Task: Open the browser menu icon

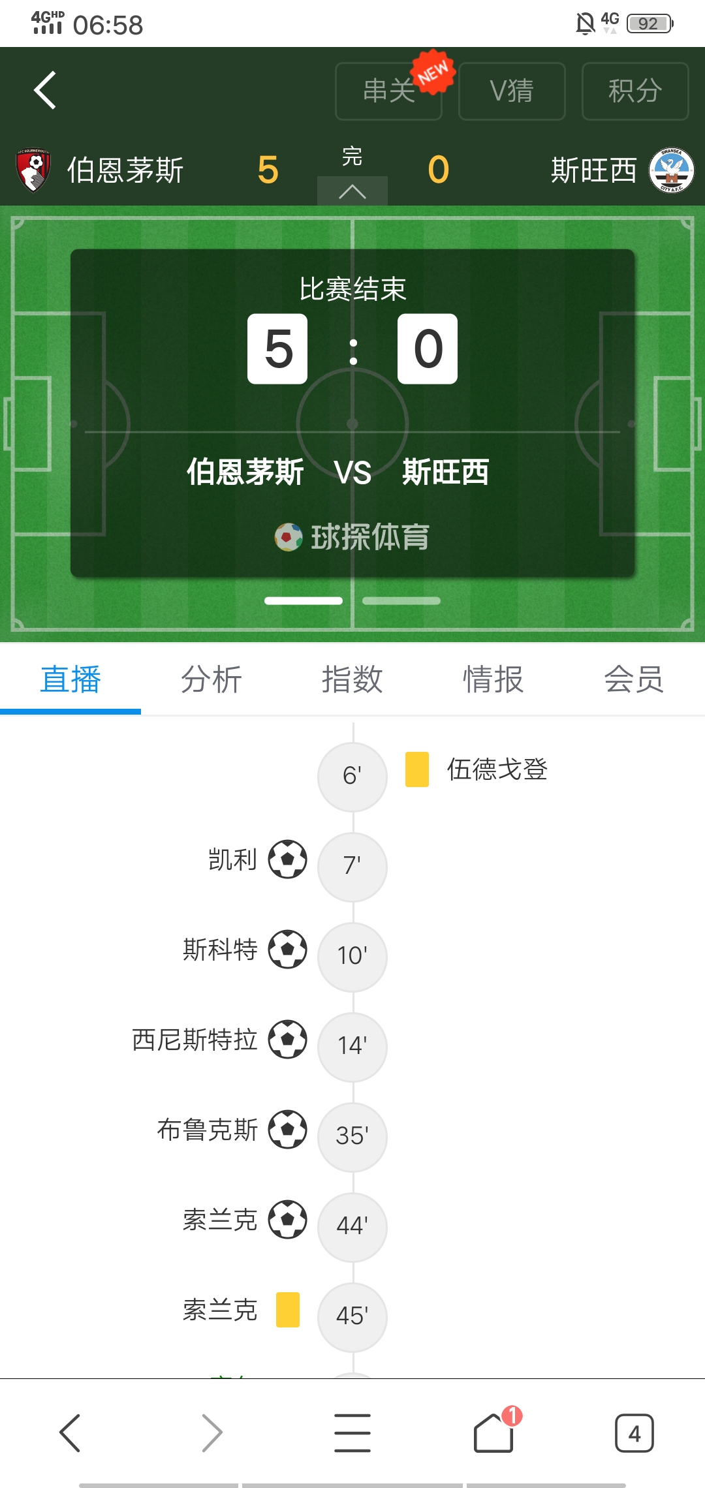Action: (352, 1433)
